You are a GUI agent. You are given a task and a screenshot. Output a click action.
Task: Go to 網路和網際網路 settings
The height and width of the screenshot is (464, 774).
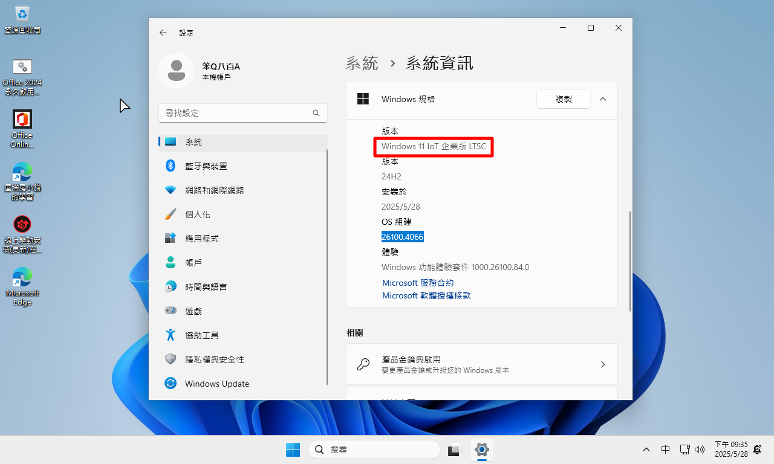242,190
